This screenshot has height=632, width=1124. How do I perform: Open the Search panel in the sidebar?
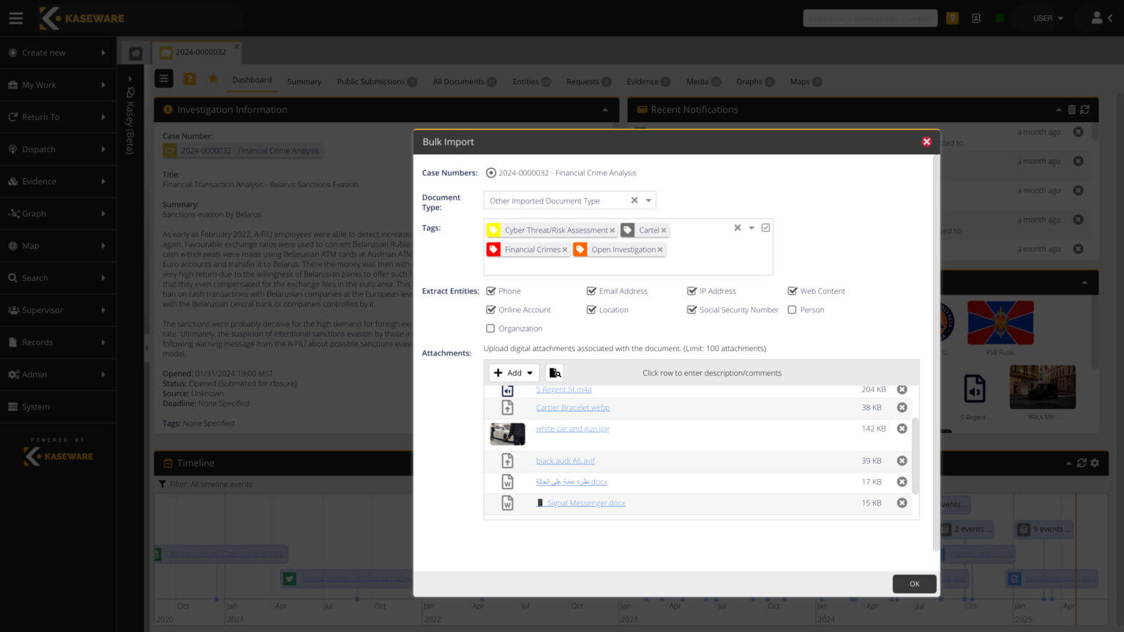(34, 277)
